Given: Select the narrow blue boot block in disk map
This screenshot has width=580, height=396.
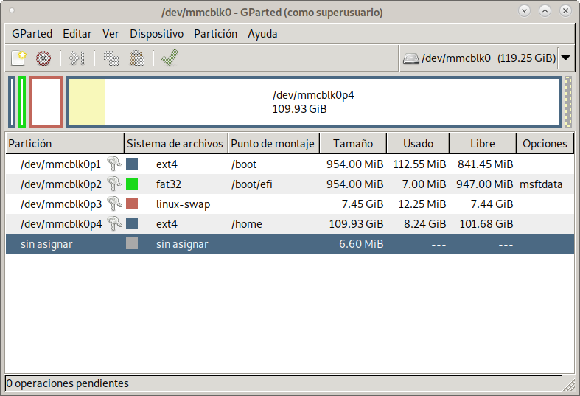Looking at the screenshot, I should (12, 102).
